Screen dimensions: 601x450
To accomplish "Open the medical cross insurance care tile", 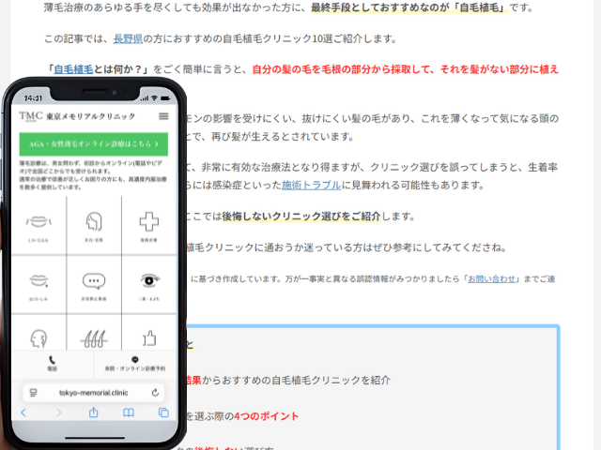I will coord(148,224).
